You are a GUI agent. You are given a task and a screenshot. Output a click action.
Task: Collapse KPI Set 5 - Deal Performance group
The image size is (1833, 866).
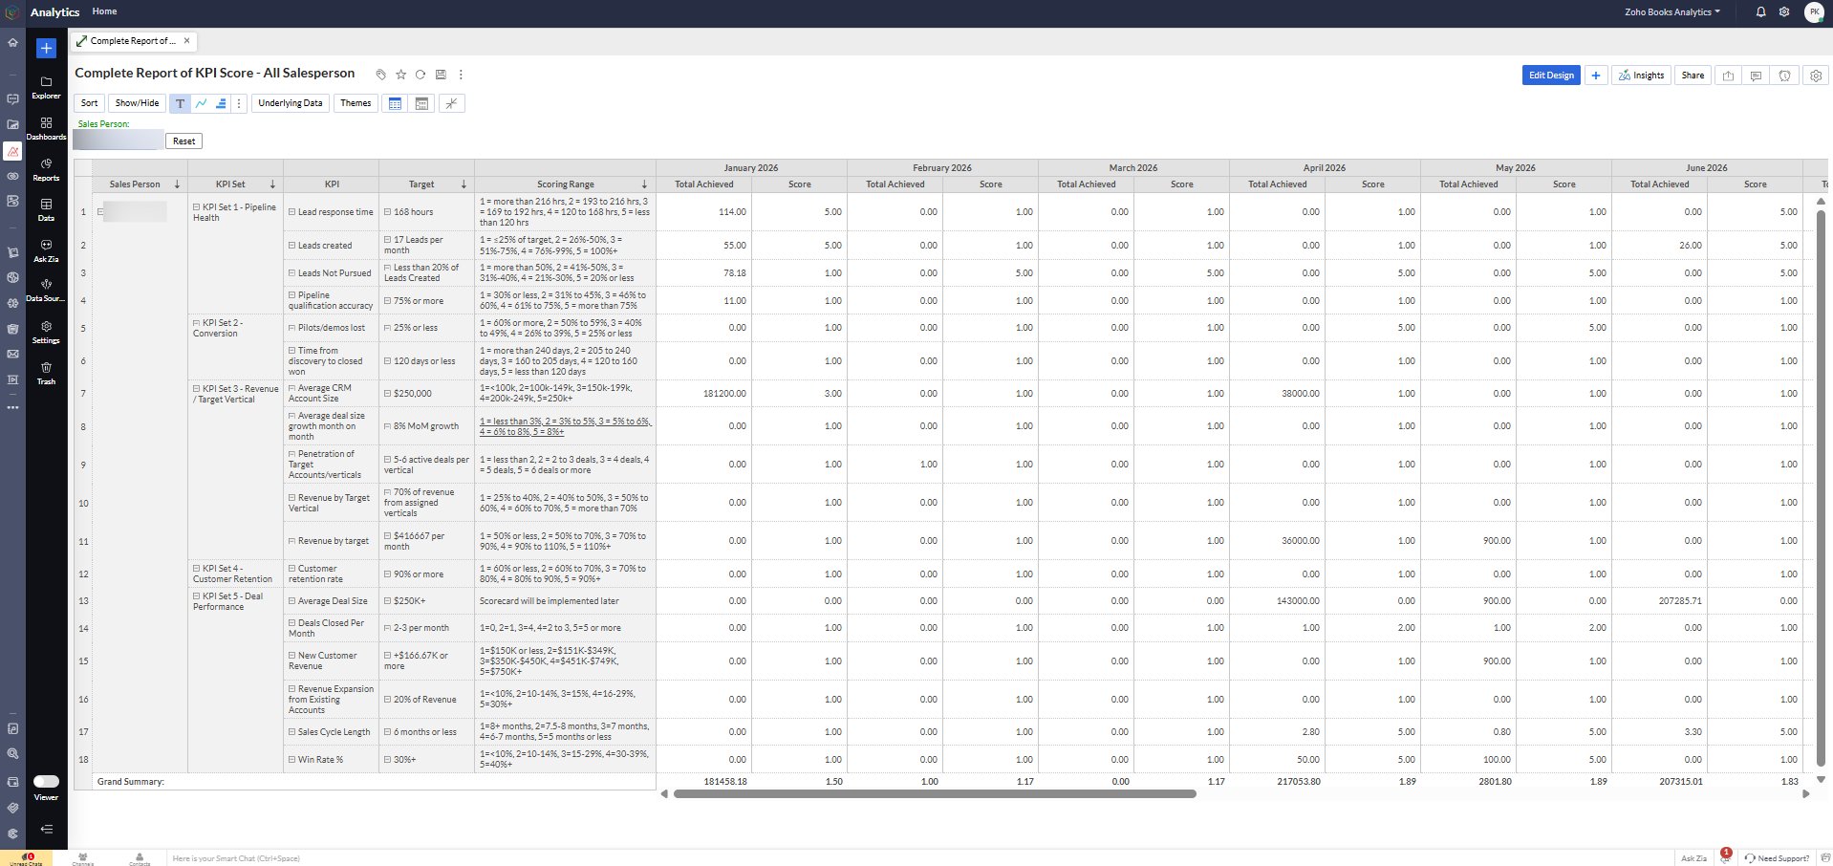coord(196,596)
